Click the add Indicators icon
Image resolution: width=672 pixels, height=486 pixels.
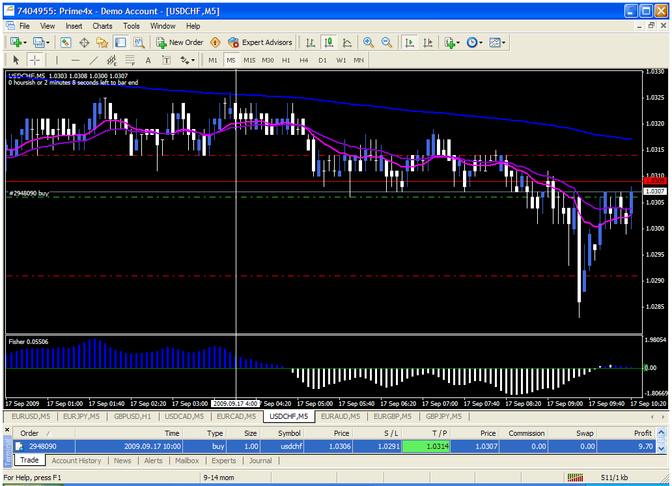click(449, 42)
